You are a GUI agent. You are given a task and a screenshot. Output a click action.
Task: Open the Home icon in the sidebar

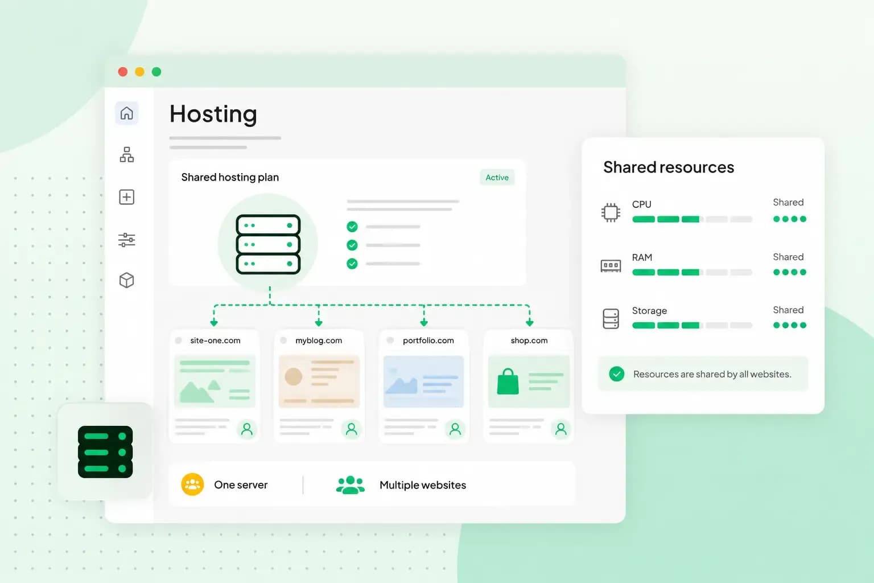[127, 113]
